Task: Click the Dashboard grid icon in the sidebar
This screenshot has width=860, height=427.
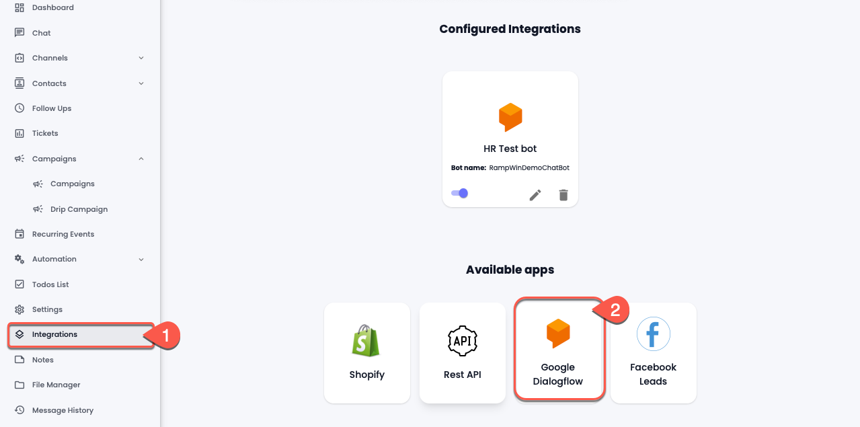Action: click(19, 7)
